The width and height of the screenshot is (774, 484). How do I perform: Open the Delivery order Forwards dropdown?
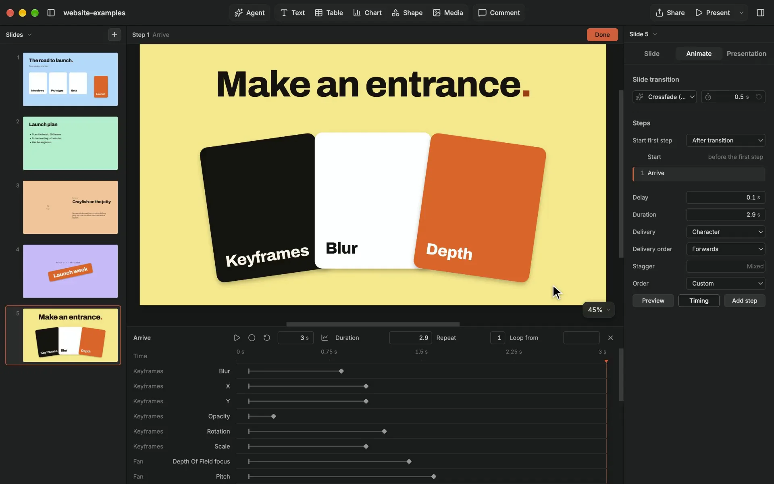(726, 249)
